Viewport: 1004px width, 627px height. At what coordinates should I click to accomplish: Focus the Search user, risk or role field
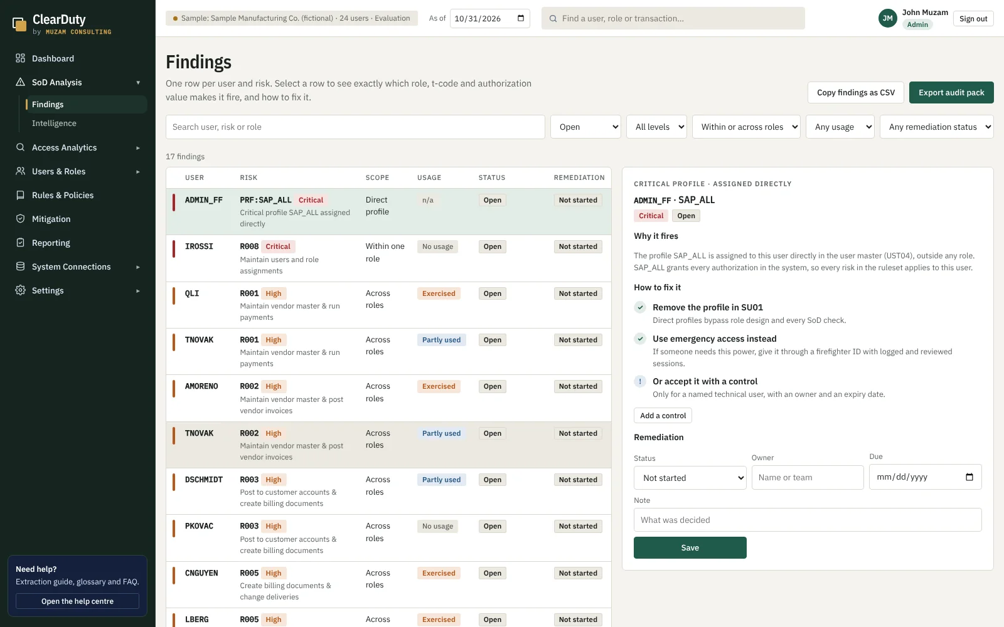[x=355, y=127]
